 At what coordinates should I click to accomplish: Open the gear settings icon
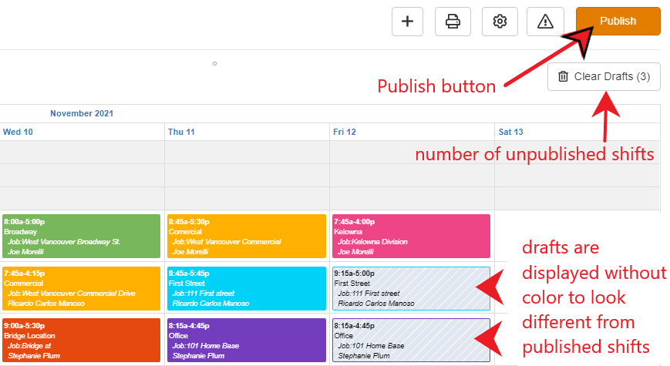click(500, 22)
